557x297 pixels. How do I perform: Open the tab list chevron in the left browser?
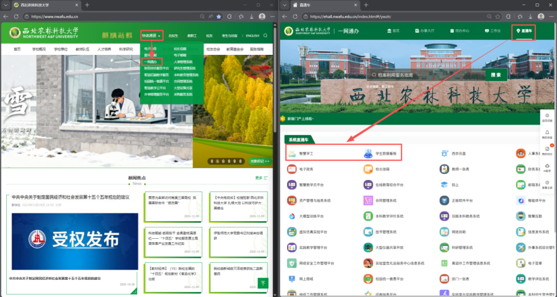pos(6,5)
